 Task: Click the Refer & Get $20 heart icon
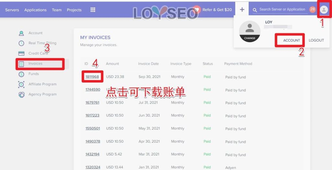pos(197,10)
